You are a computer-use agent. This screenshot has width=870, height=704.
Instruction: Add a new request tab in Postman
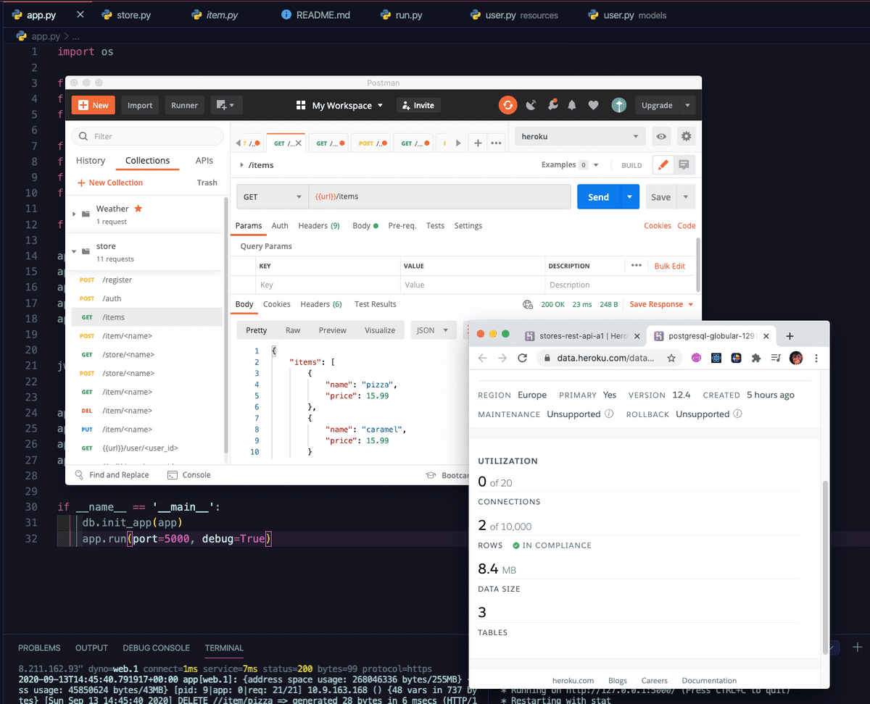(478, 143)
